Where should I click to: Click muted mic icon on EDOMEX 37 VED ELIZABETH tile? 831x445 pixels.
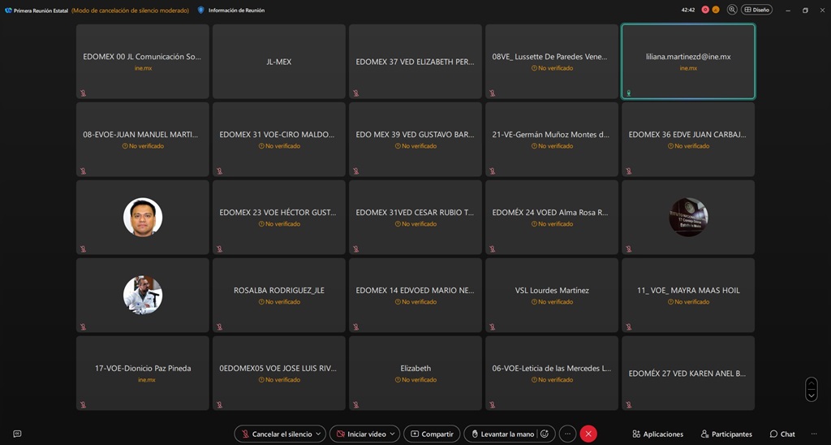[355, 93]
